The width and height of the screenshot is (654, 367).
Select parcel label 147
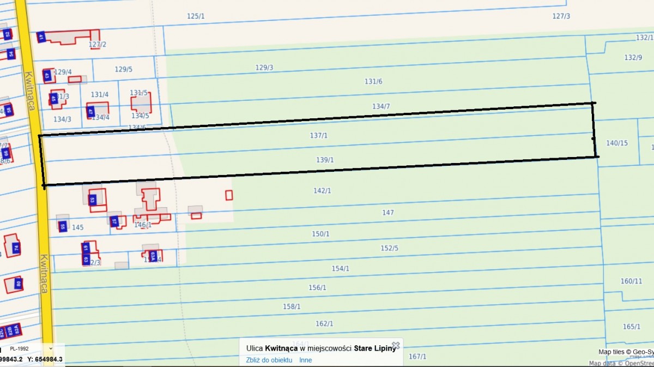click(388, 213)
